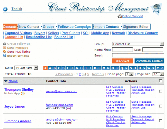Screen dimensions: 167x129
Task: Open the Mobile App filter link
Action: (x=100, y=33)
